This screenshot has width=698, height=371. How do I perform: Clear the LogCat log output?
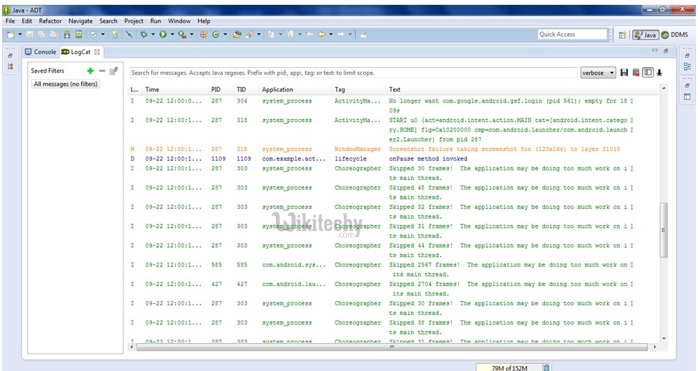click(x=635, y=73)
